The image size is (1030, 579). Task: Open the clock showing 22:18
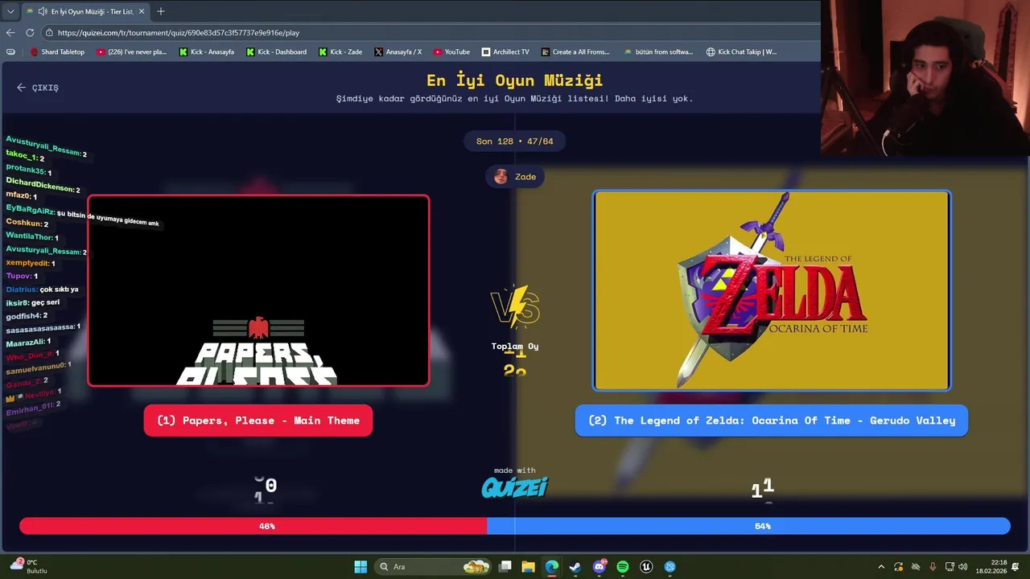[991, 567]
